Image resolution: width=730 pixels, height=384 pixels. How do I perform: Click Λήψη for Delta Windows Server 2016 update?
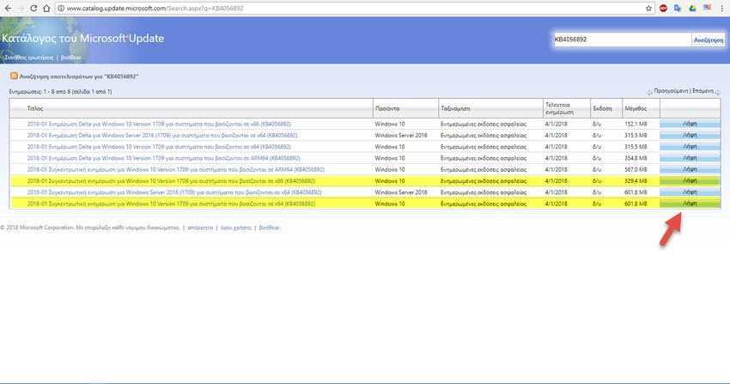coord(690,136)
